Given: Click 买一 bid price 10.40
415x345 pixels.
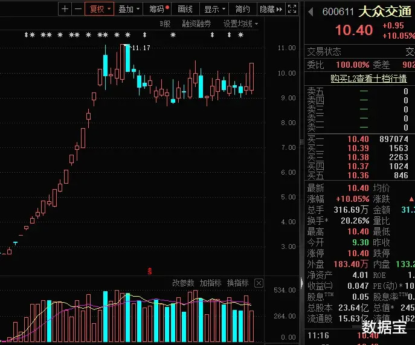Looking at the screenshot, I should coord(358,139).
